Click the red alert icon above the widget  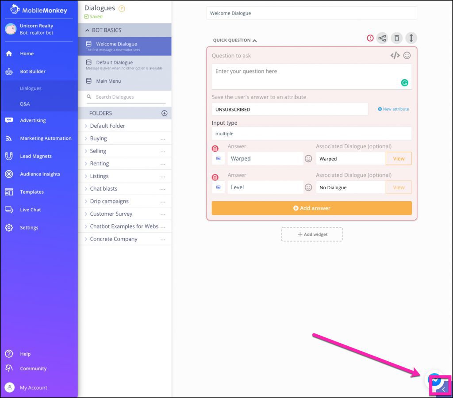[370, 38]
